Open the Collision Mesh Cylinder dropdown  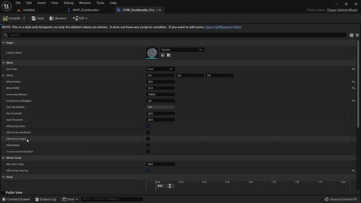tap(182, 50)
